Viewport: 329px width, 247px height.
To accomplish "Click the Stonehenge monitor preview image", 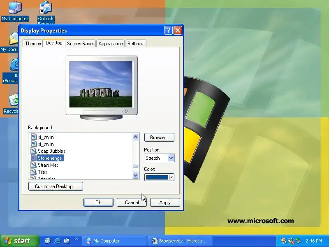I will [x=101, y=84].
